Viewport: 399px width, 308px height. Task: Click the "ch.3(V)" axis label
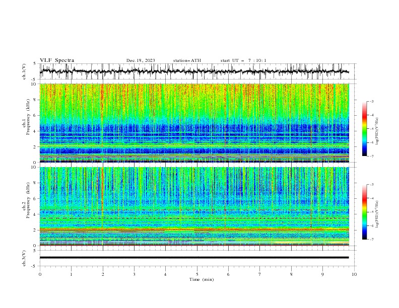pos(24,258)
